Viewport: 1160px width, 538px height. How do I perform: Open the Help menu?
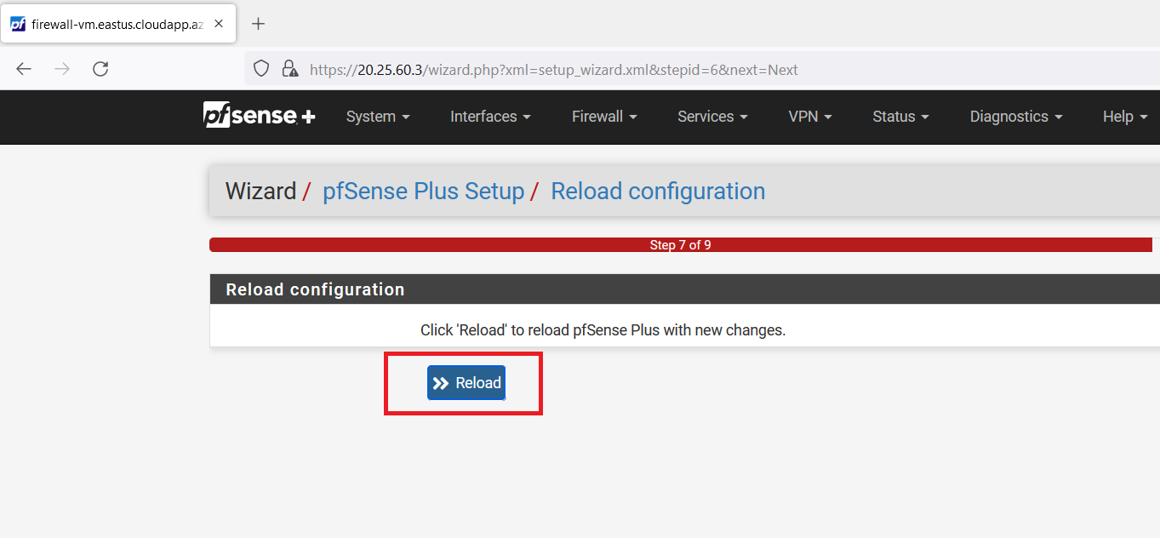pos(1123,117)
